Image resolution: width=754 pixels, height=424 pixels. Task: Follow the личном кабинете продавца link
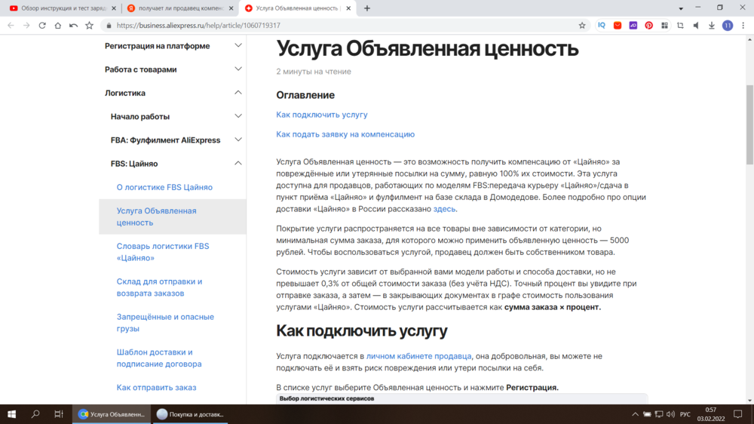pos(419,356)
